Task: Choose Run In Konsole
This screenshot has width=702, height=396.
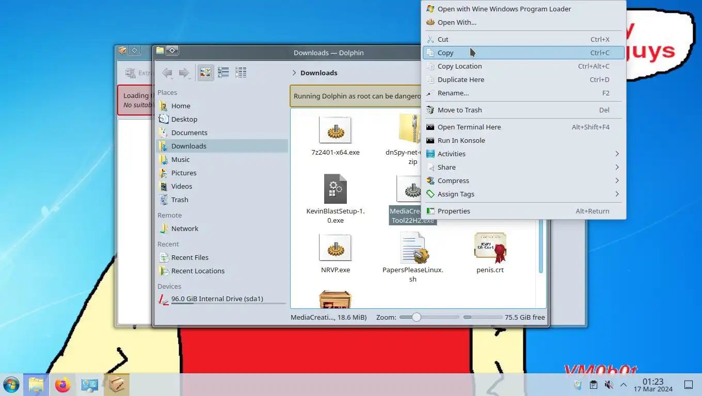Action: coord(523,140)
